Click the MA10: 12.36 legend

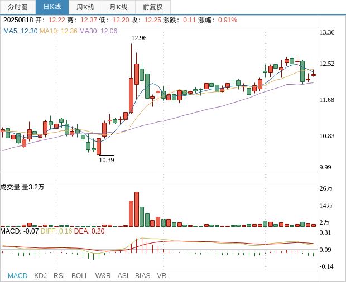pos(59,31)
